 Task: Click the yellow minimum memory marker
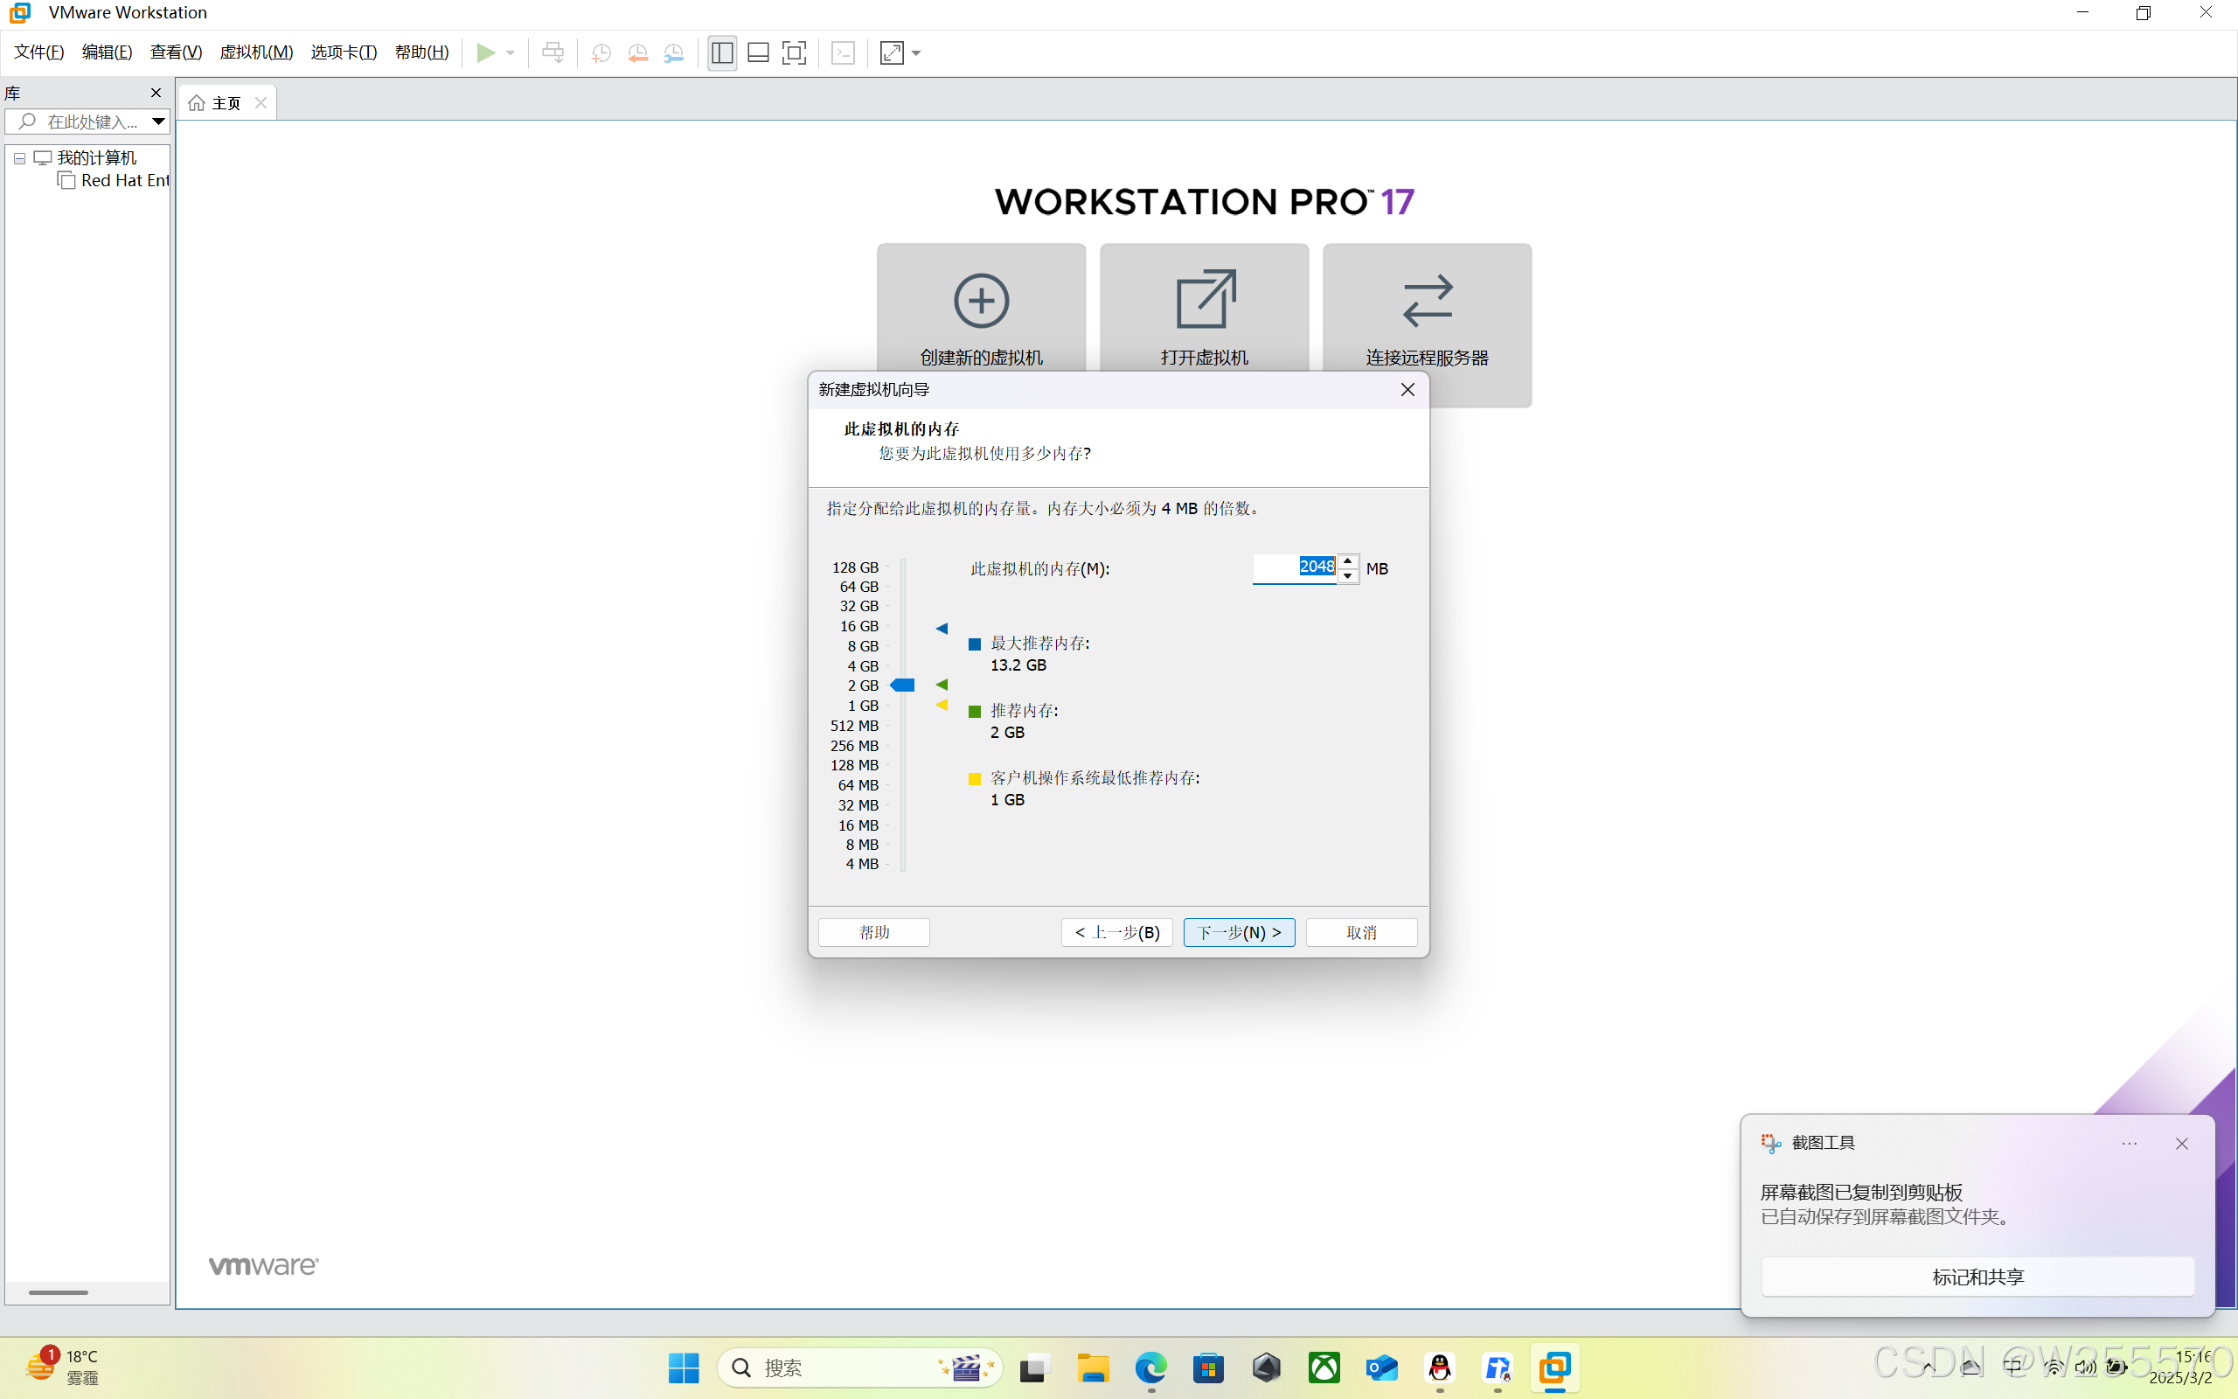pos(942,705)
